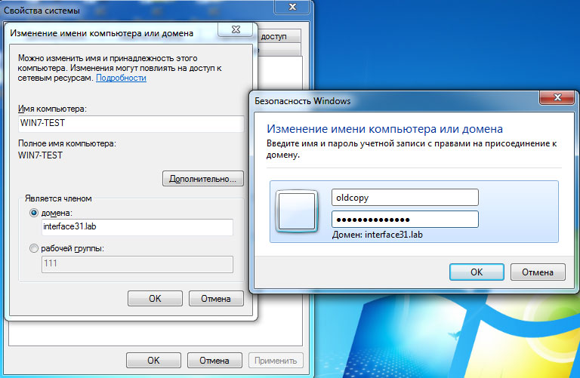Switch to the partially visible доступ tab
The width and height of the screenshot is (580, 378).
[x=278, y=36]
